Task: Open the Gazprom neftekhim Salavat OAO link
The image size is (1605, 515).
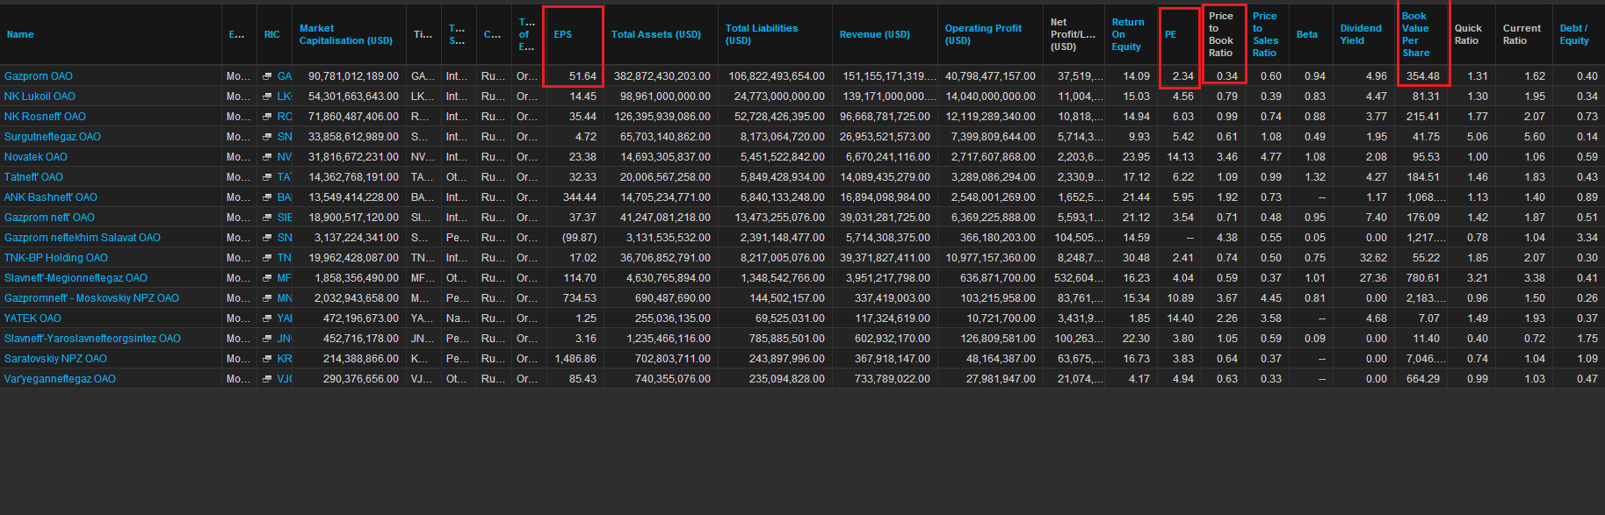Action: pyautogui.click(x=83, y=238)
